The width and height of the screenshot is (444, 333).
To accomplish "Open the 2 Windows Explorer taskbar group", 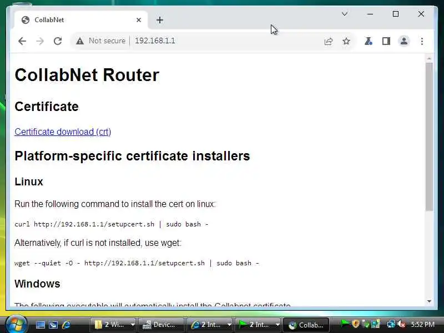I will (113, 325).
